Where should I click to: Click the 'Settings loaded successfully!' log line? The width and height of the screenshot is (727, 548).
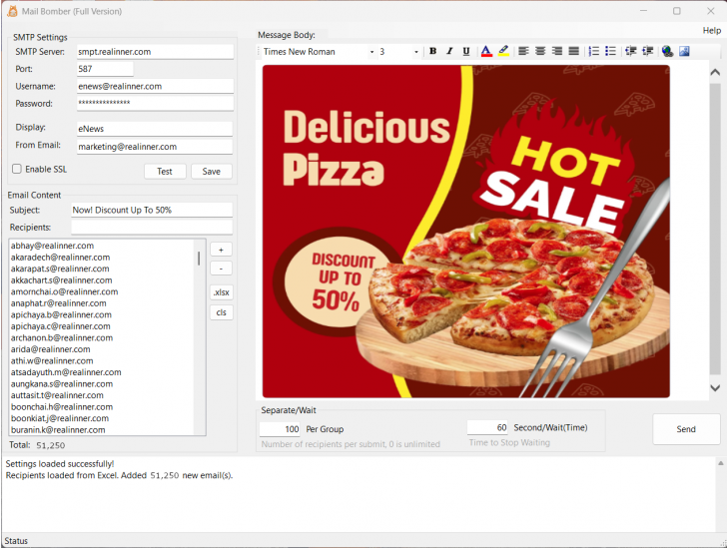(x=60, y=463)
